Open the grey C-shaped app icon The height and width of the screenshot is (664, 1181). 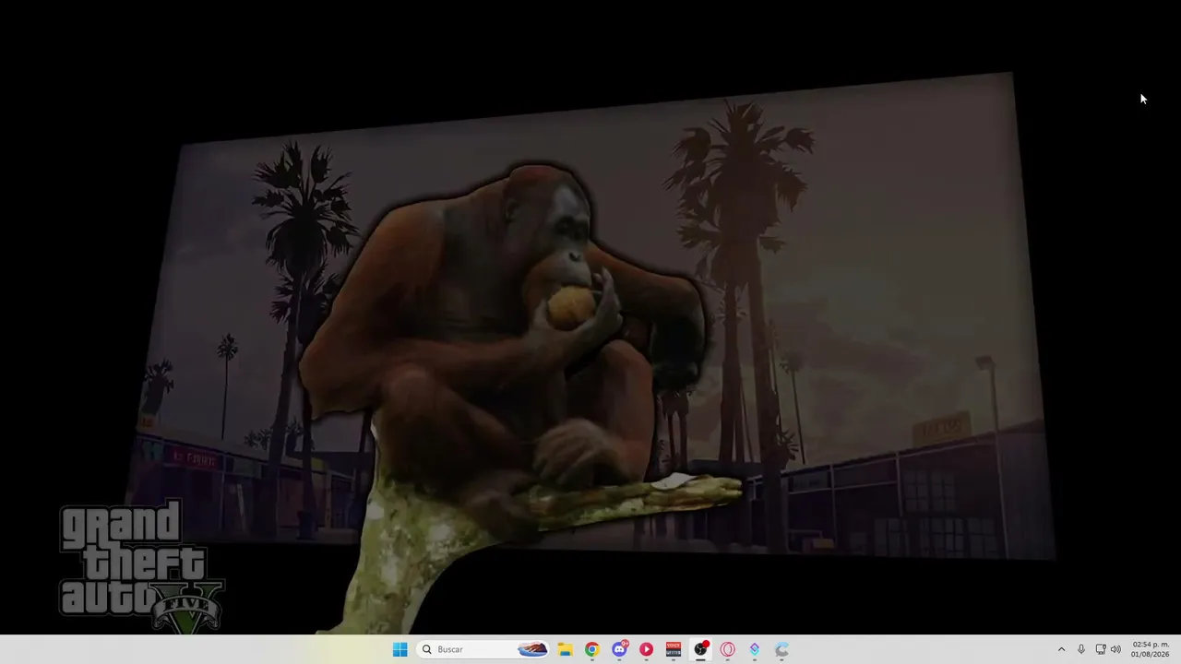[781, 649]
